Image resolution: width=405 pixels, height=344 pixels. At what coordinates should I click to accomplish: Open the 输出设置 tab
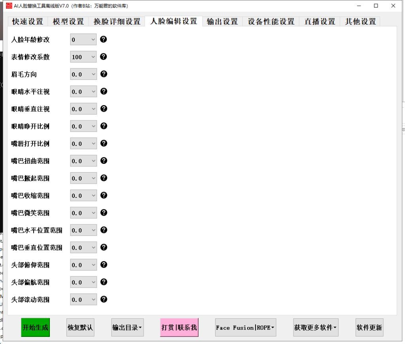tap(222, 22)
